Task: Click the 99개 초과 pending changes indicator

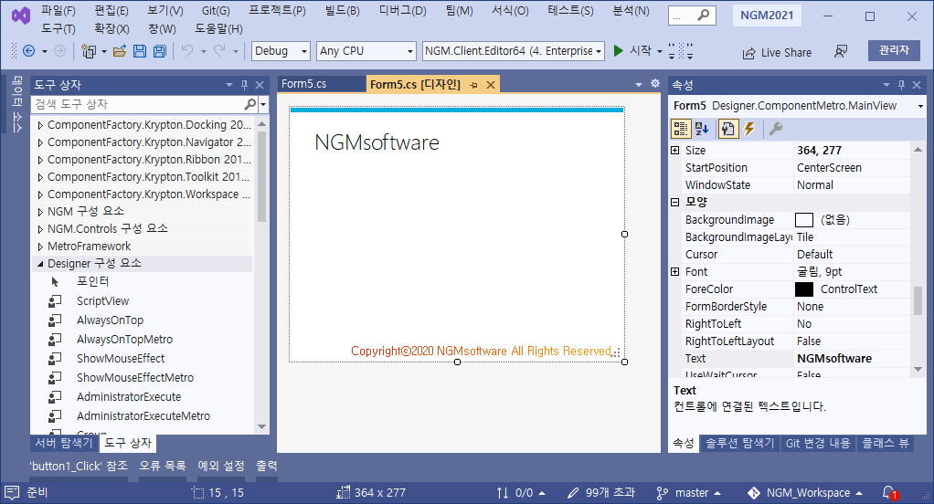Action: tap(601, 493)
